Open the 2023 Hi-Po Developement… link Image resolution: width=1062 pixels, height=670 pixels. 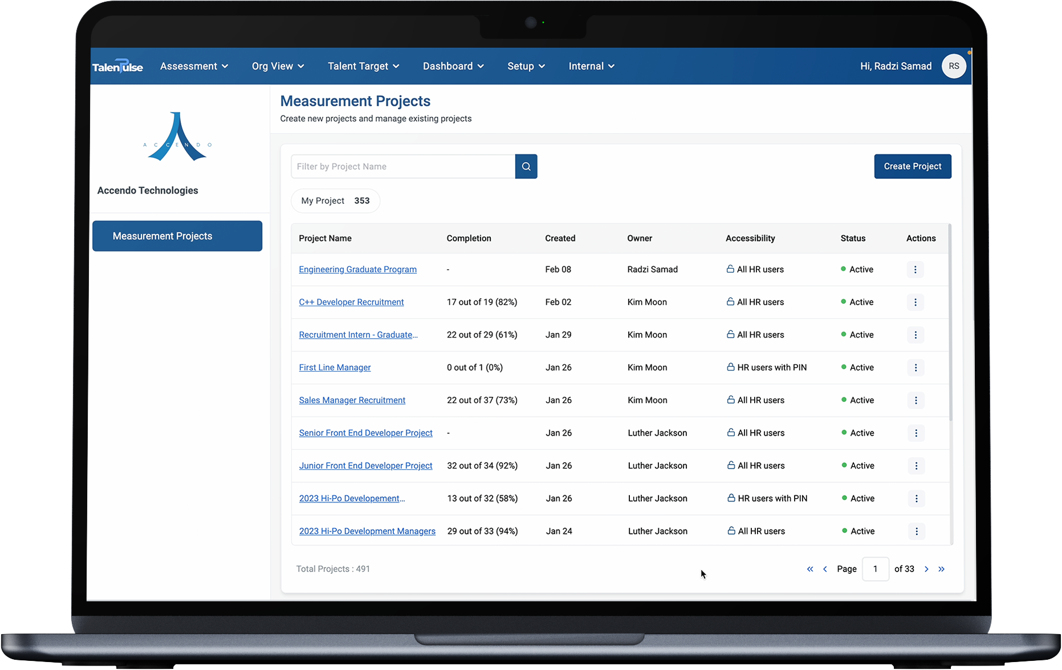tap(352, 499)
